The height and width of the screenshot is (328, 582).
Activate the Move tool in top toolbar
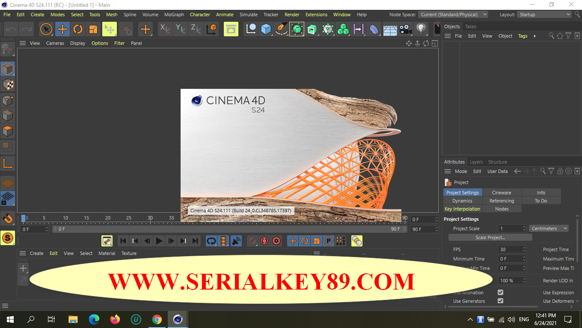click(x=62, y=29)
